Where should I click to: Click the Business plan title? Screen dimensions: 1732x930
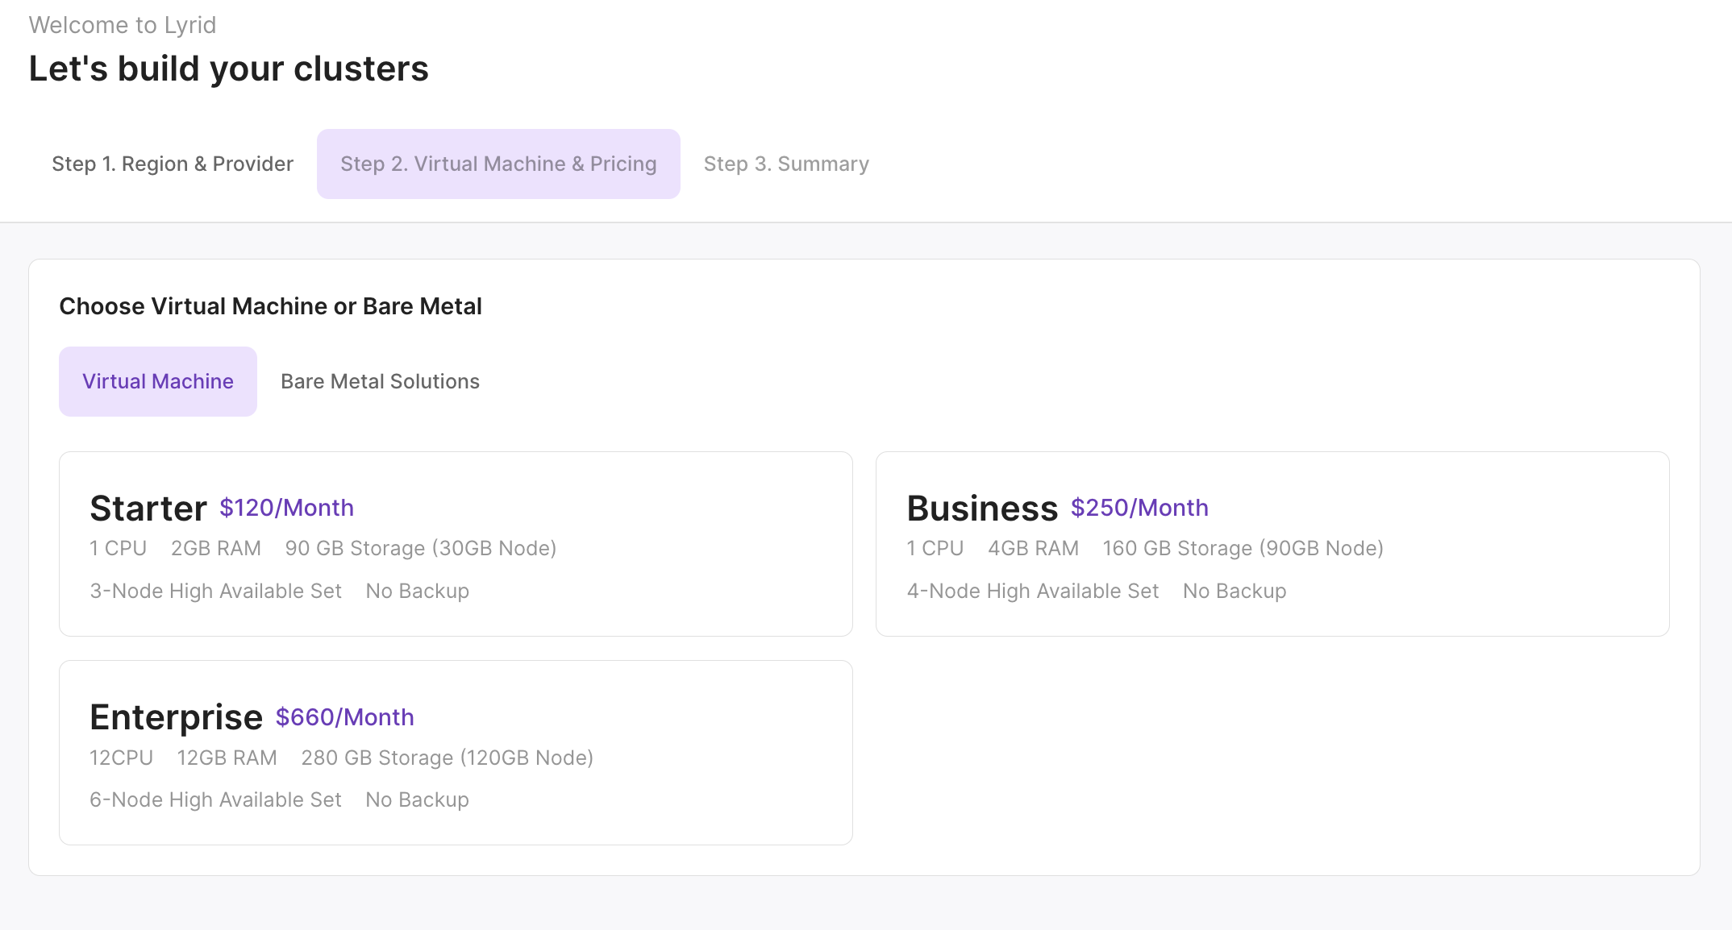tap(982, 509)
